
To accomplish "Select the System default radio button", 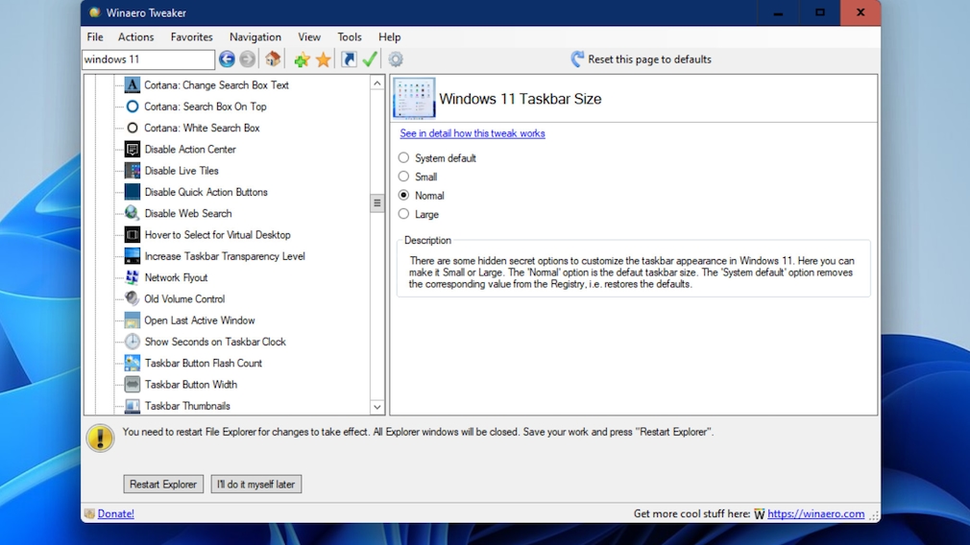I will 403,157.
